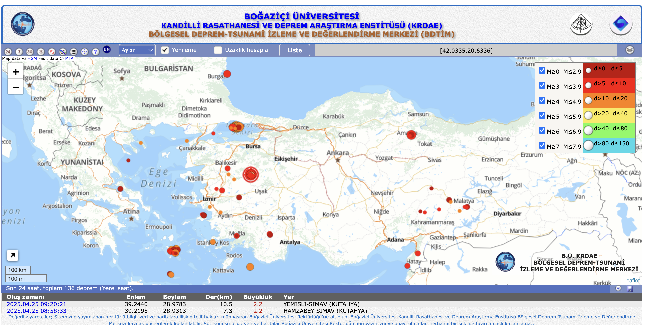647x332 pixels.
Task: Save earthquake list floppy disk icon
Action: coord(630,289)
